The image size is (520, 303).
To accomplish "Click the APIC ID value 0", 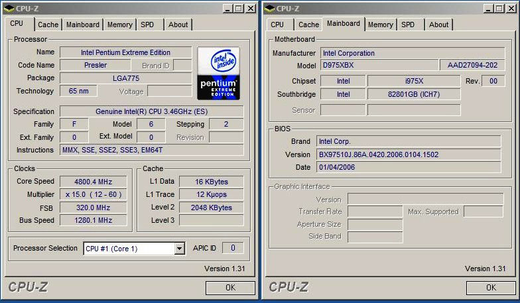I will click(233, 248).
